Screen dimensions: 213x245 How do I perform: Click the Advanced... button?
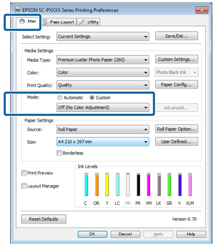[x=176, y=108]
